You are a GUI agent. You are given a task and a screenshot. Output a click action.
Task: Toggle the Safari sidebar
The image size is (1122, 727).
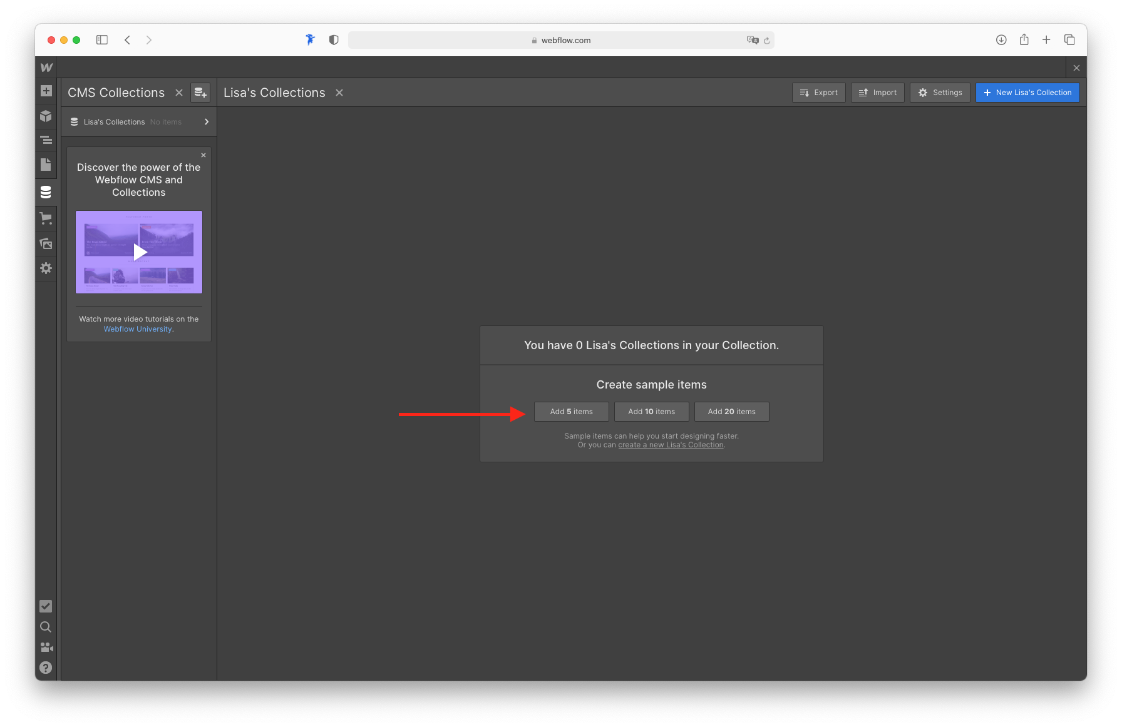102,39
